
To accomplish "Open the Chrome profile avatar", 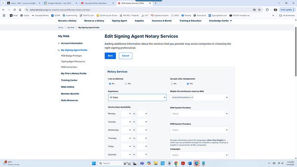I will [x=275, y=9].
